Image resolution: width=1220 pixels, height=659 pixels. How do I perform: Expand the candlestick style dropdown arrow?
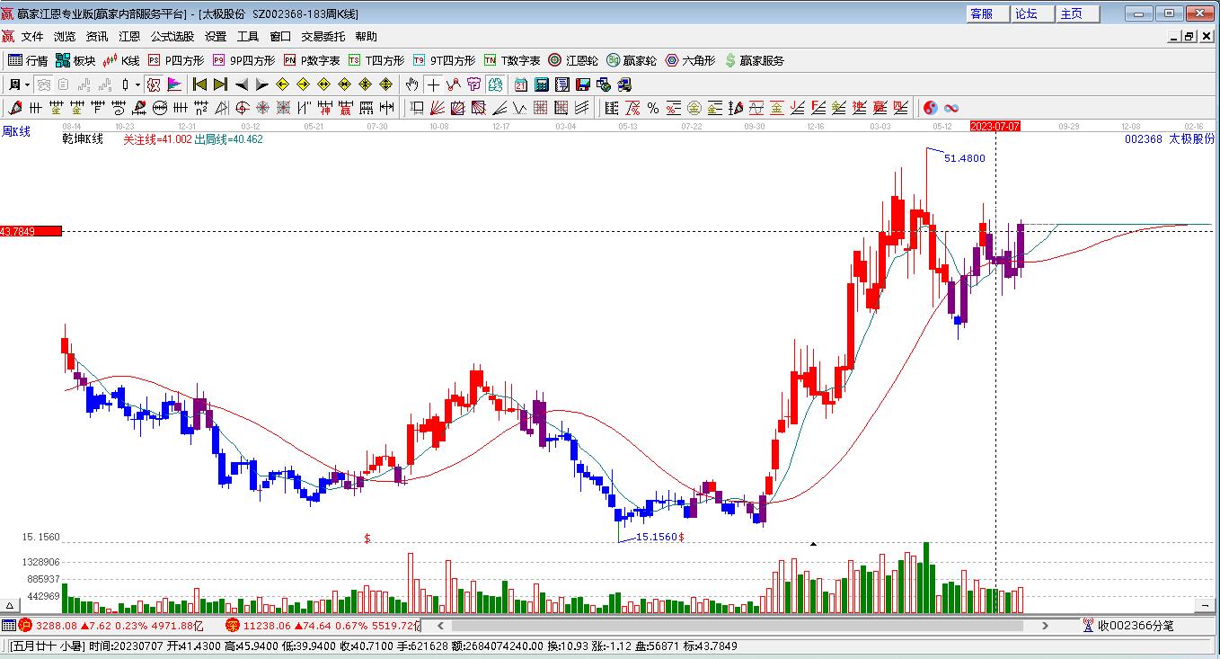pos(137,85)
